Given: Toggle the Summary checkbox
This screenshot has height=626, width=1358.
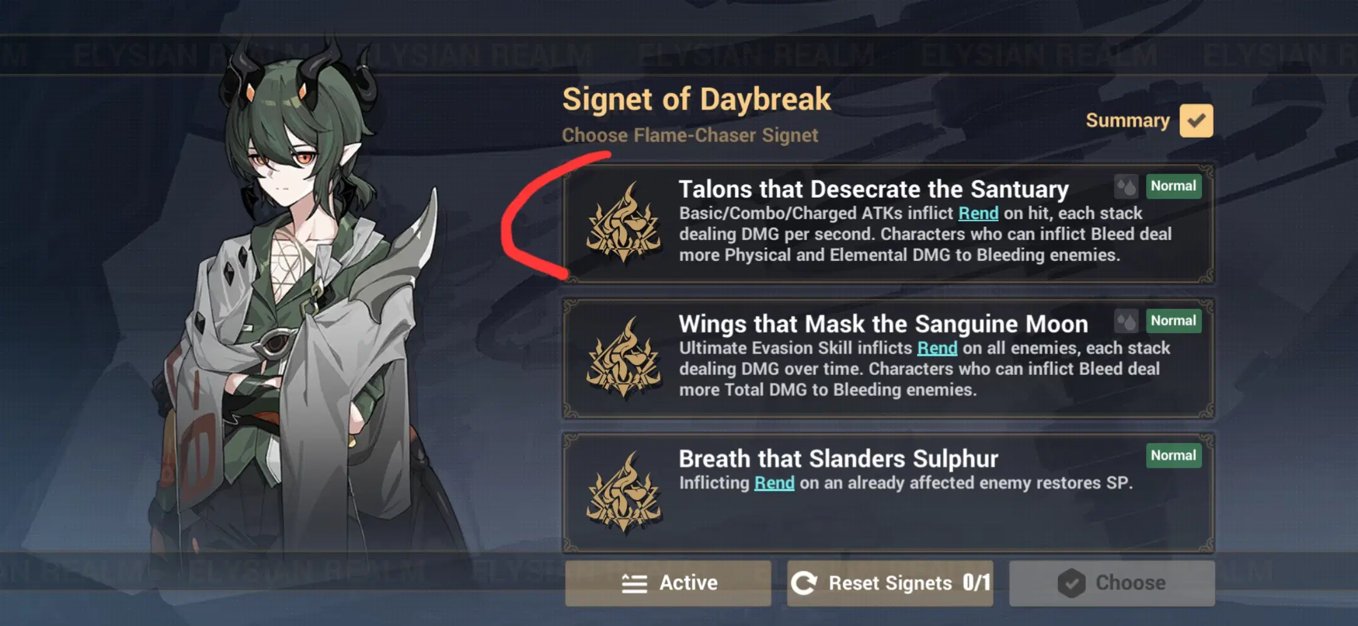Looking at the screenshot, I should tap(1196, 120).
